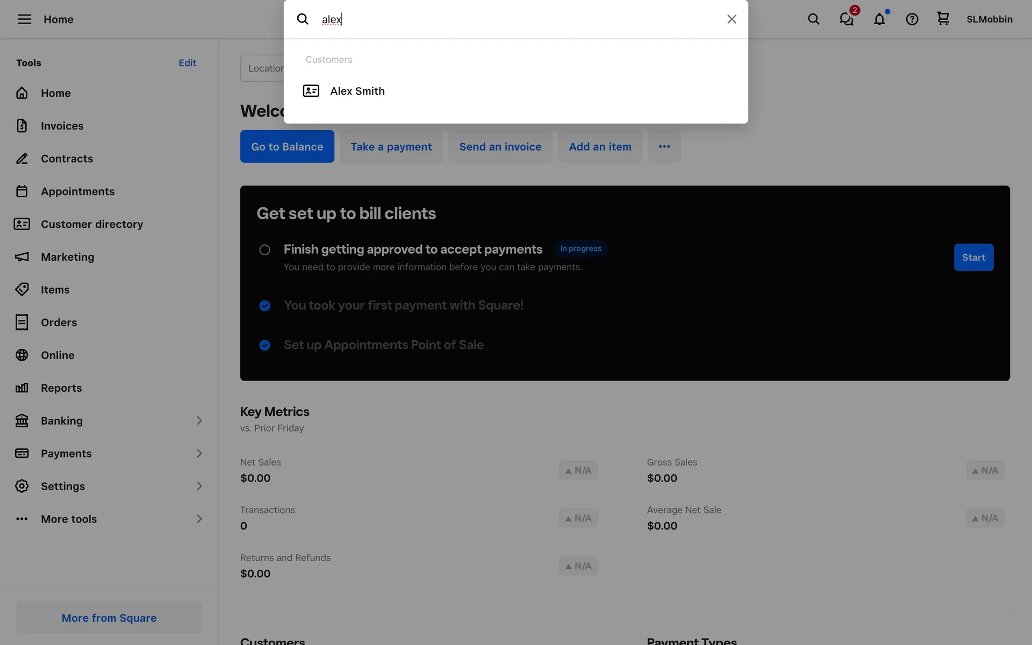Clear the search field with X
The height and width of the screenshot is (645, 1032).
tap(732, 19)
